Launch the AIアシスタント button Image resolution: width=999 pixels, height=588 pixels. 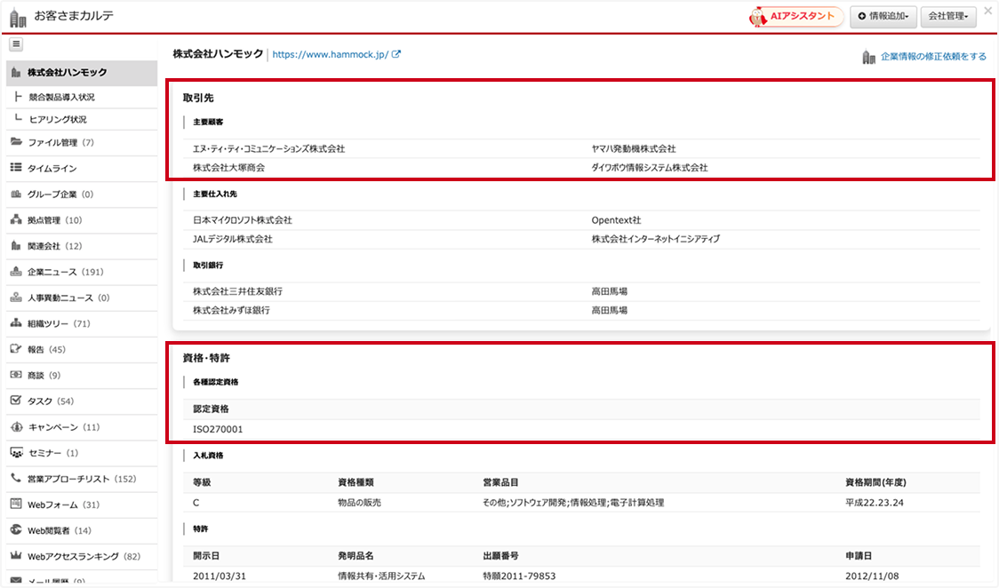coord(796,17)
